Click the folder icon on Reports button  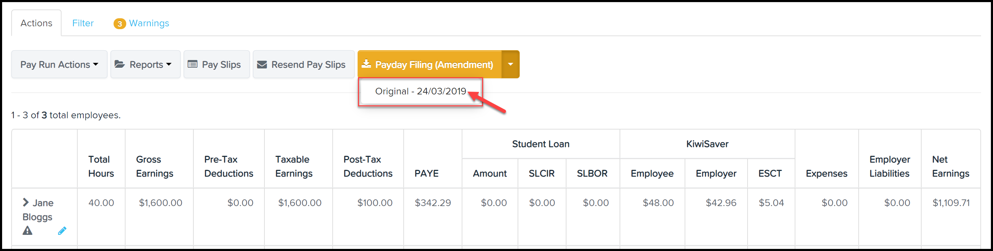tap(120, 64)
